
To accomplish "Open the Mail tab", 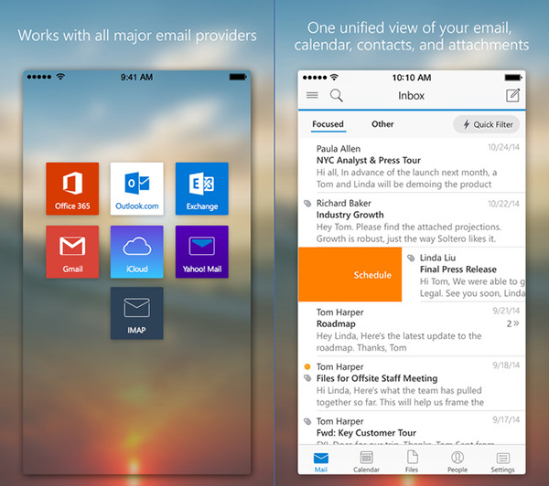I will click(x=321, y=462).
